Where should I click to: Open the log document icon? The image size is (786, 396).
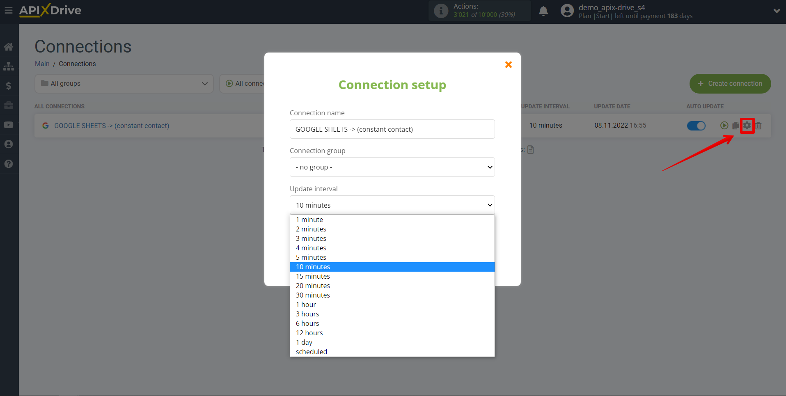click(x=531, y=150)
